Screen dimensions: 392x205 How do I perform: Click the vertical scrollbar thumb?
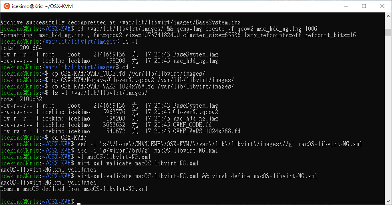[388, 32]
